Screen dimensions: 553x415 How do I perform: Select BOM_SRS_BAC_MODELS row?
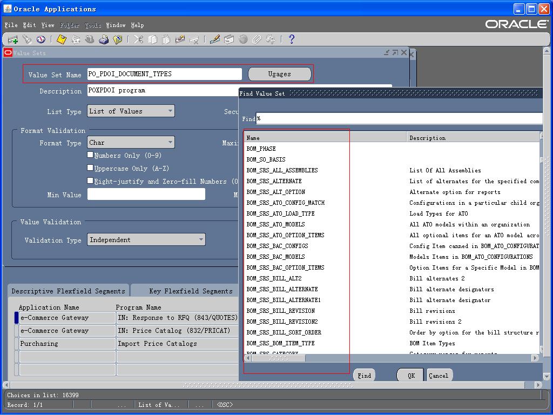coord(275,257)
